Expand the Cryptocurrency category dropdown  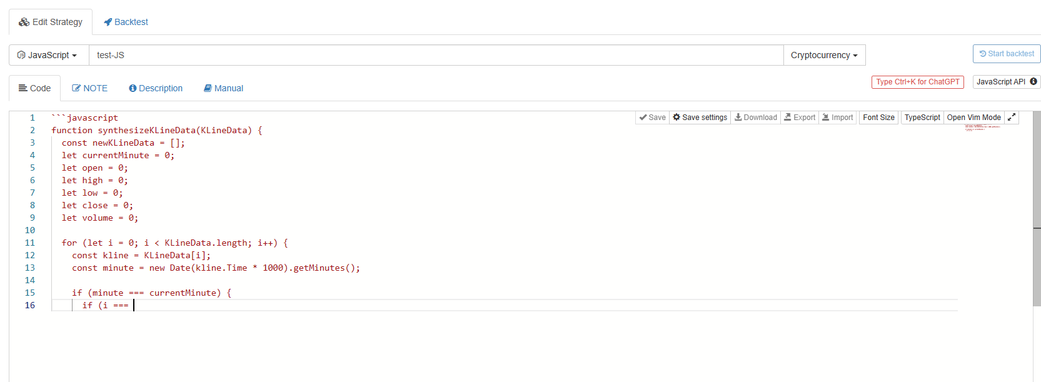point(823,55)
